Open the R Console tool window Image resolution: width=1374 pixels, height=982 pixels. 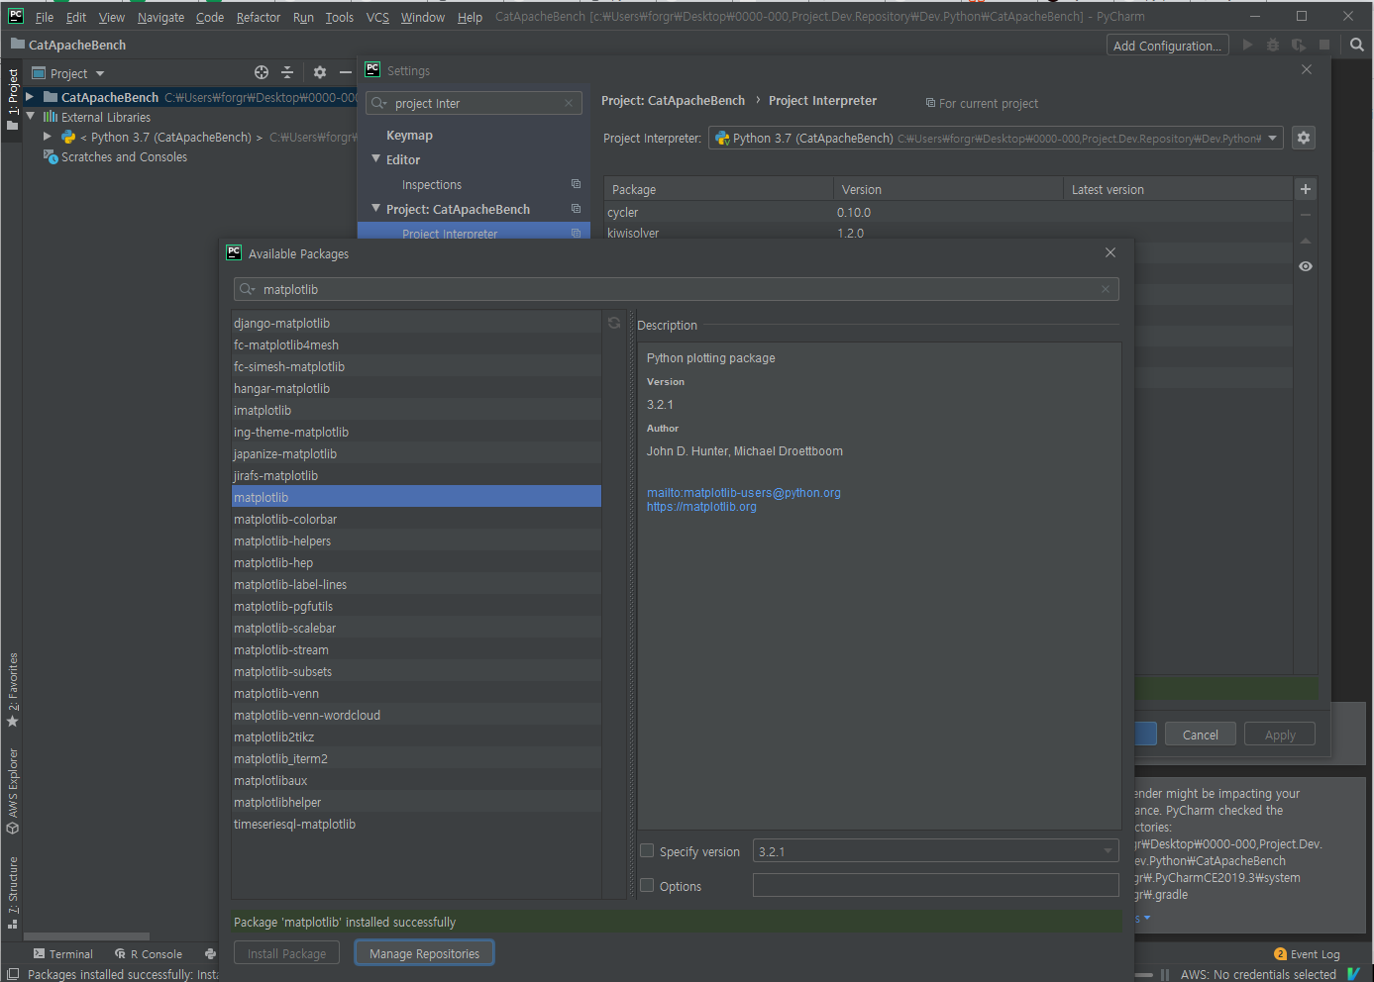click(x=149, y=954)
